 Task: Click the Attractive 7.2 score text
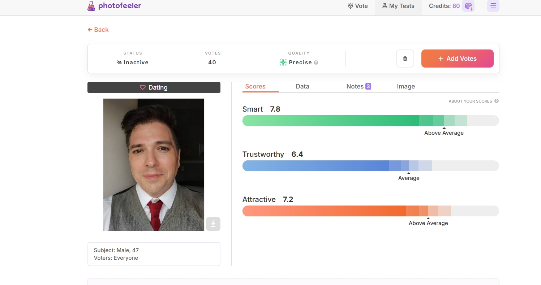point(268,199)
